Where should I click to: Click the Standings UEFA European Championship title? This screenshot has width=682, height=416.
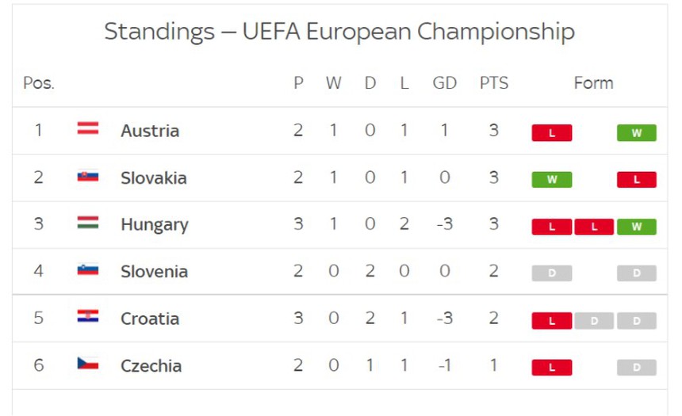pyautogui.click(x=339, y=32)
